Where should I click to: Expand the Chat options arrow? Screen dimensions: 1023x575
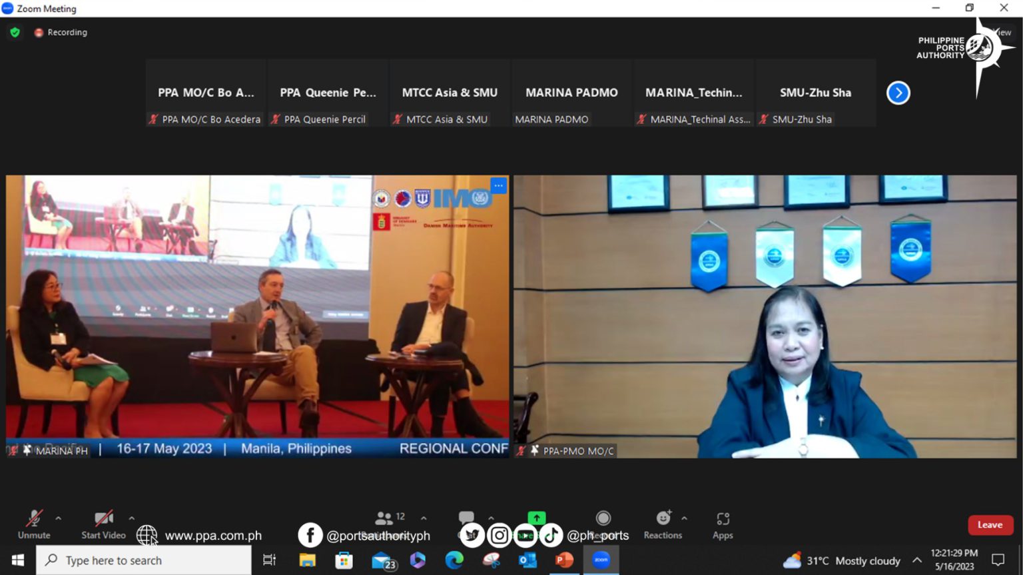coord(492,518)
